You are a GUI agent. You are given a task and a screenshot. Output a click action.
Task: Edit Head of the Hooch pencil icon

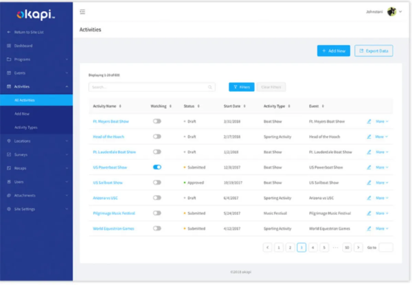[x=369, y=136]
